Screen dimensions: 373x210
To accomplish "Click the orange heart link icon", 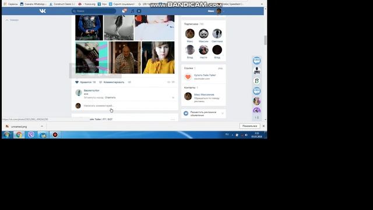I will 188,76.
